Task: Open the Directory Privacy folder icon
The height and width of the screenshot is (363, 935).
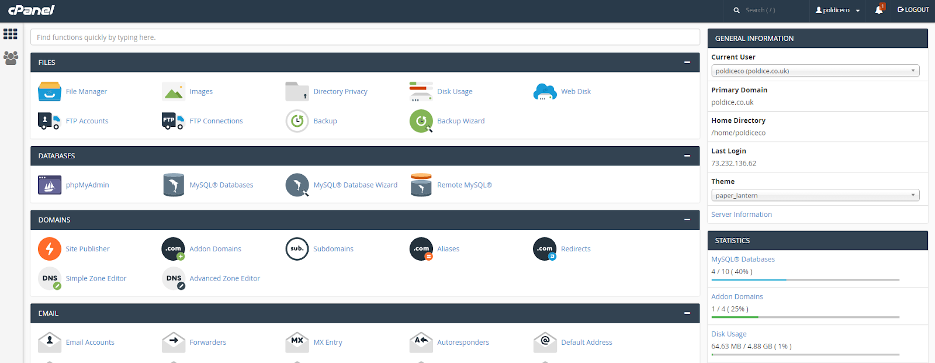Action: click(x=297, y=92)
